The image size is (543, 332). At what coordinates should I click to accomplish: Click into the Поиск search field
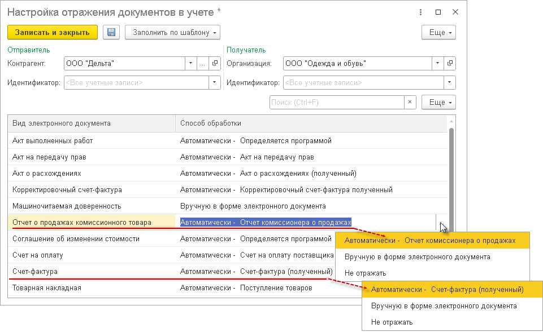click(336, 103)
